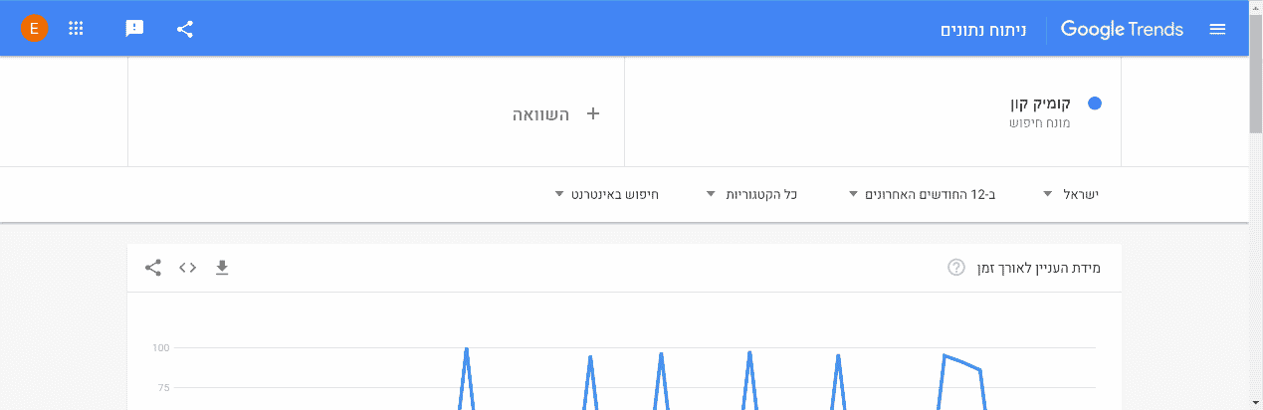The image size is (1263, 410).
Task: Click the plus icon beside השוואה
Action: (x=593, y=113)
